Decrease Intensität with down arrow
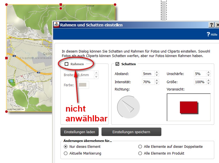The width and height of the screenshot is (219, 163). pos(157,83)
